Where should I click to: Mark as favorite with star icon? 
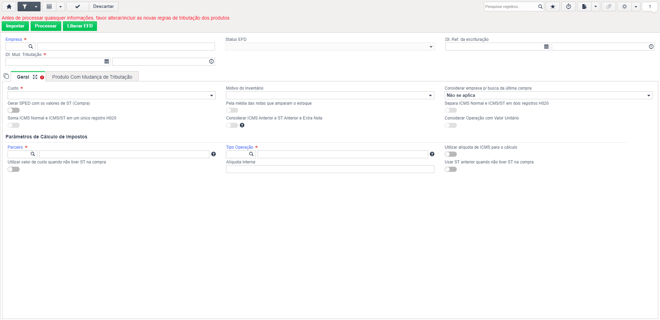pos(553,7)
